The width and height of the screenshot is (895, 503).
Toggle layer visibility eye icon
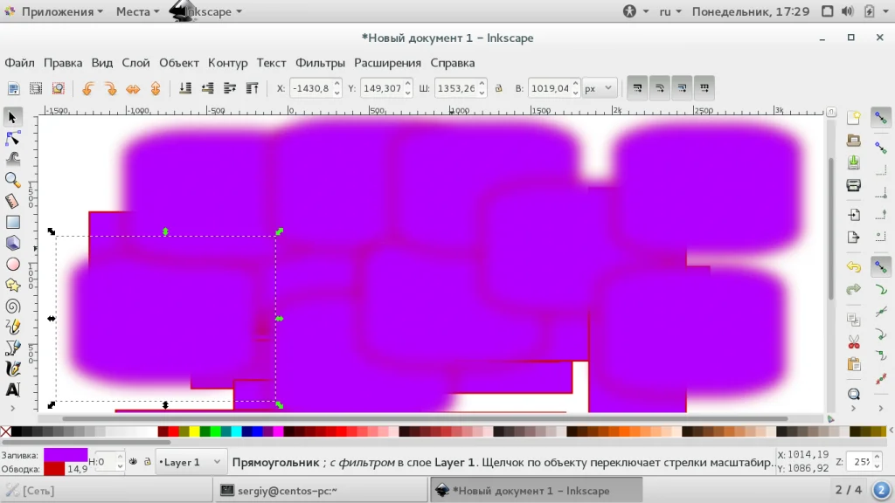click(x=133, y=462)
